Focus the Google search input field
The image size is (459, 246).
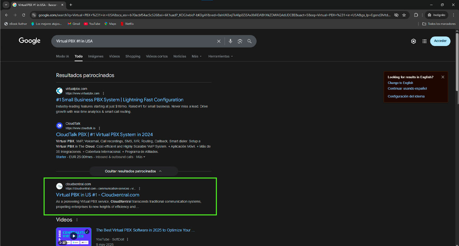coord(134,41)
